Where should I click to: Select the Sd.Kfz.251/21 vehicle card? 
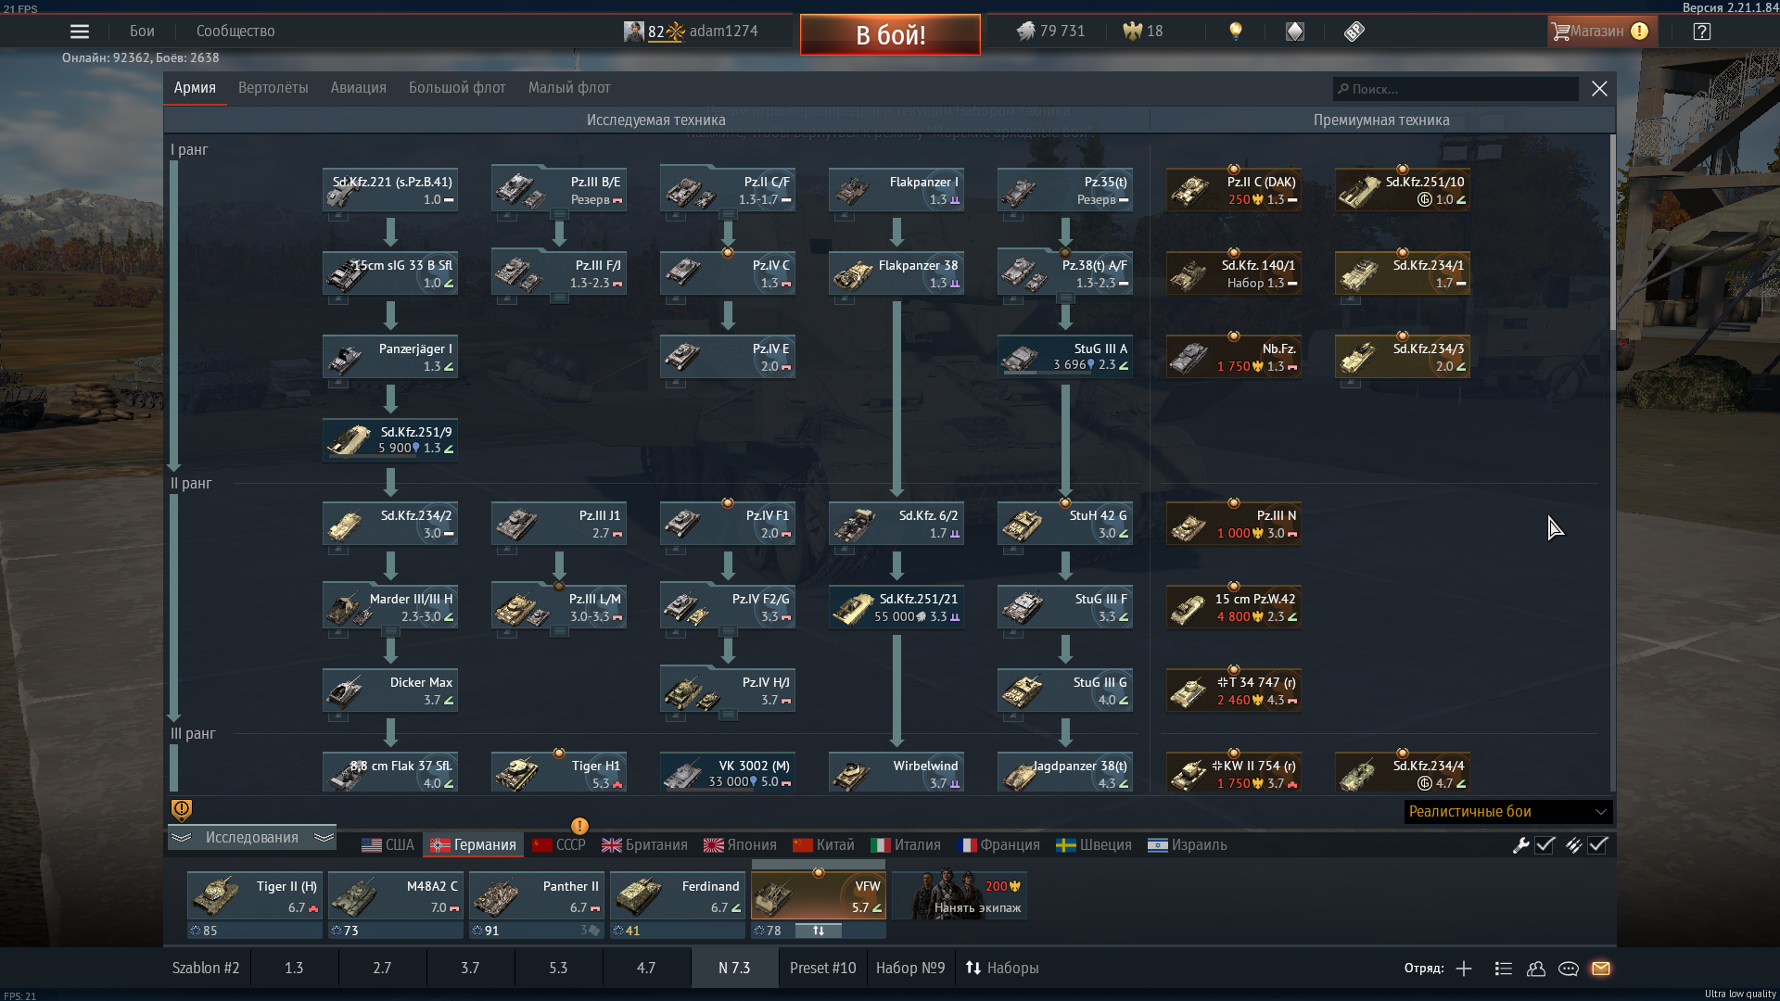(x=896, y=606)
